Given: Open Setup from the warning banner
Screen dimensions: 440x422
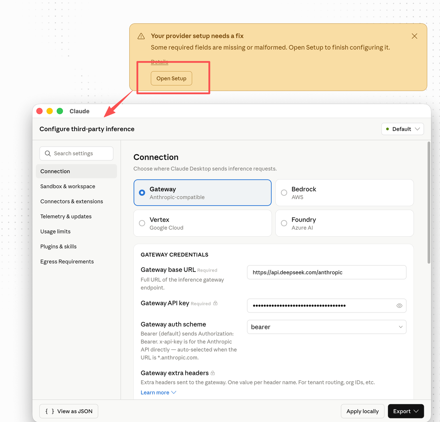Looking at the screenshot, I should pyautogui.click(x=171, y=78).
